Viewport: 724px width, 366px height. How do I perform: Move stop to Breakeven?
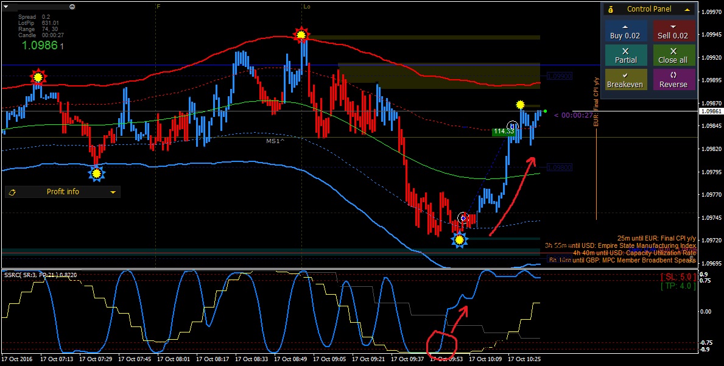click(x=625, y=79)
